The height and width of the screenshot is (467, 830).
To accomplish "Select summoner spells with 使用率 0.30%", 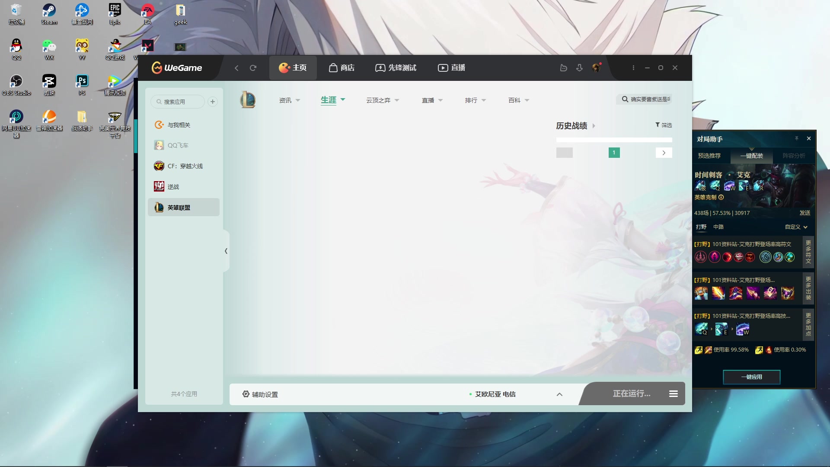I will [x=781, y=350].
